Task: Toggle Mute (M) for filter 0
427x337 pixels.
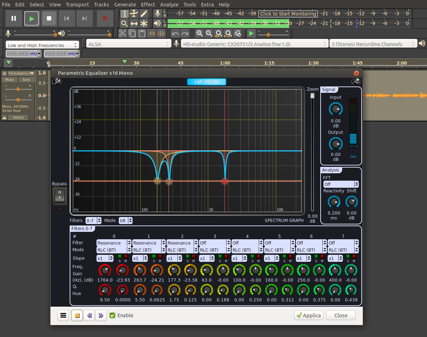Action: pyautogui.click(x=125, y=257)
